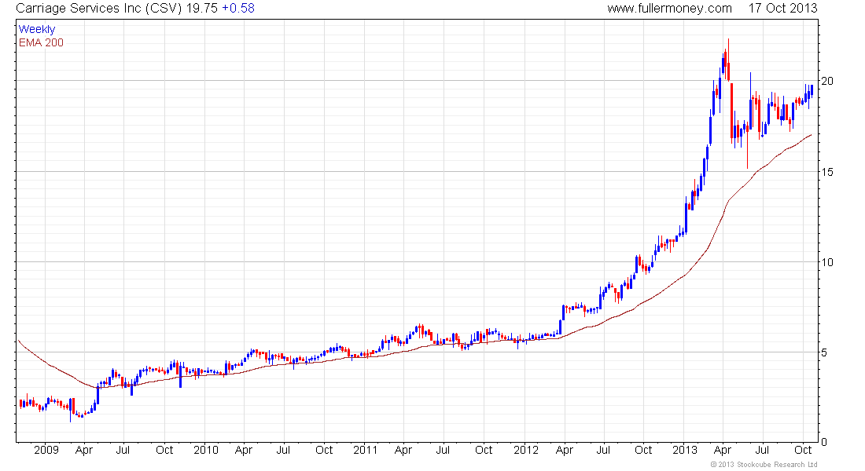The height and width of the screenshot is (471, 865).
Task: Open the www.fullermoney.com link text
Action: tap(670, 9)
